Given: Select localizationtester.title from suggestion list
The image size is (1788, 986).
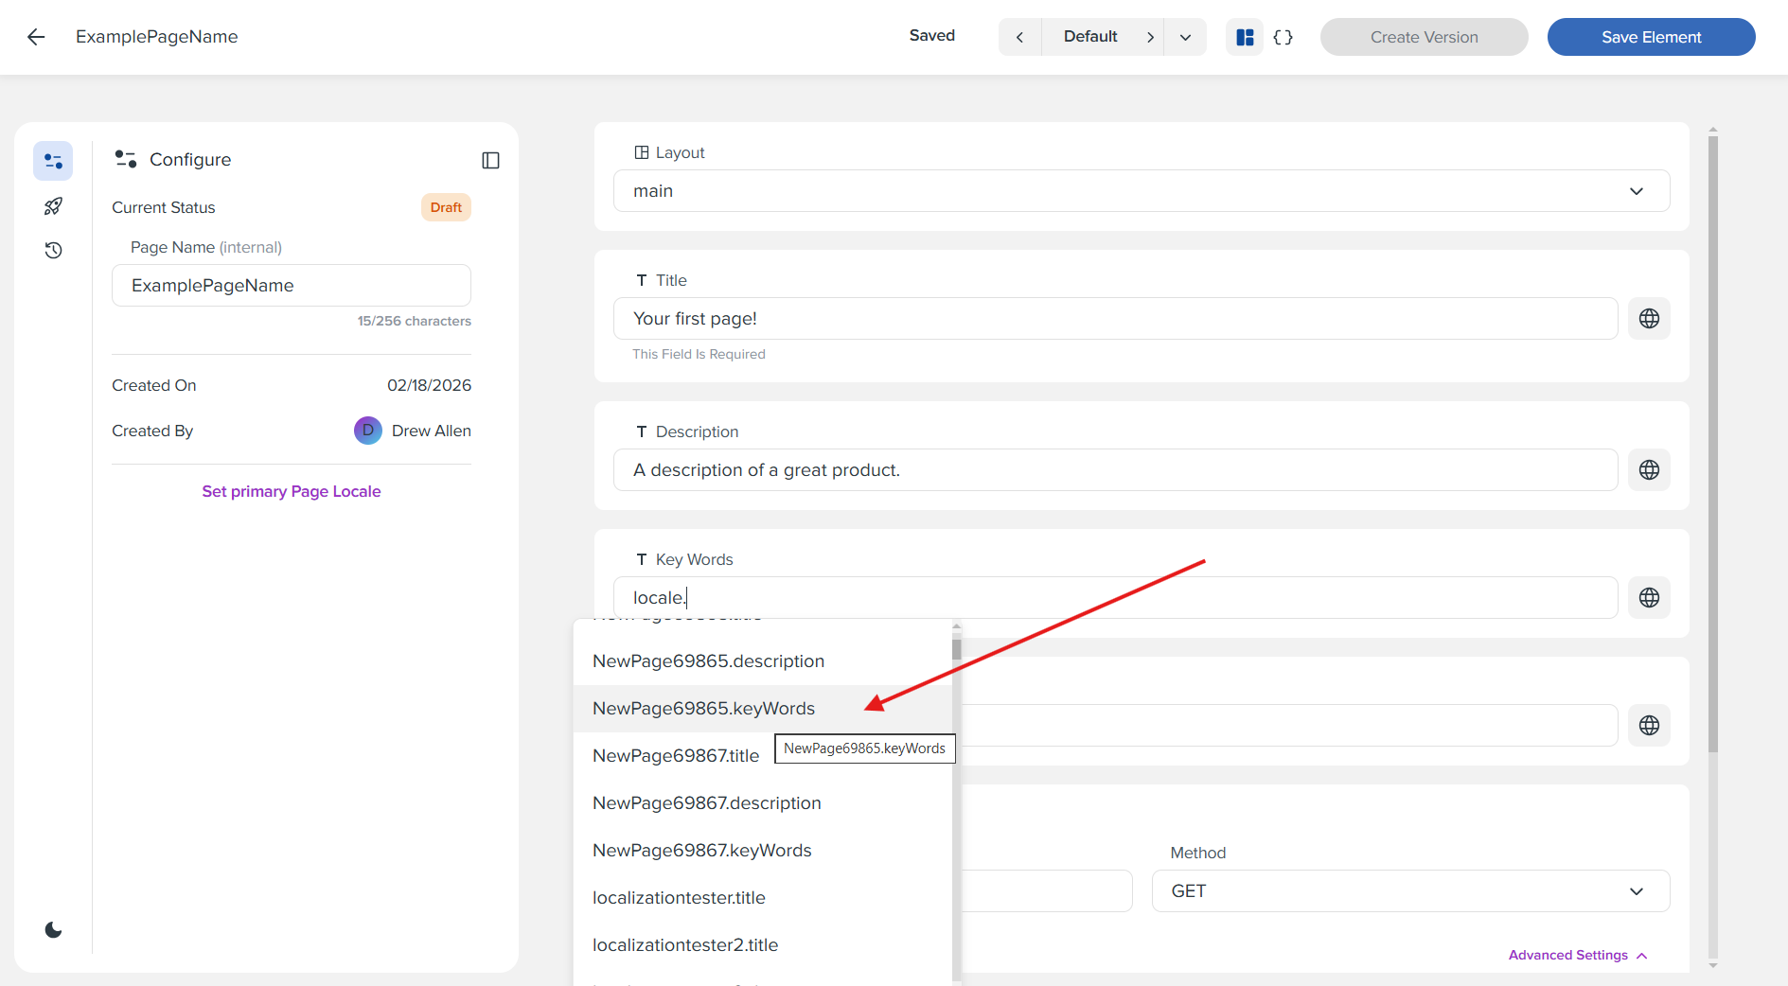Looking at the screenshot, I should [678, 897].
